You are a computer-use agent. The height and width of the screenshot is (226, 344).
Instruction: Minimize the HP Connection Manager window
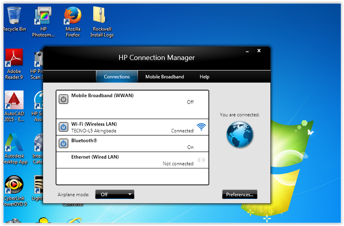coord(247,51)
